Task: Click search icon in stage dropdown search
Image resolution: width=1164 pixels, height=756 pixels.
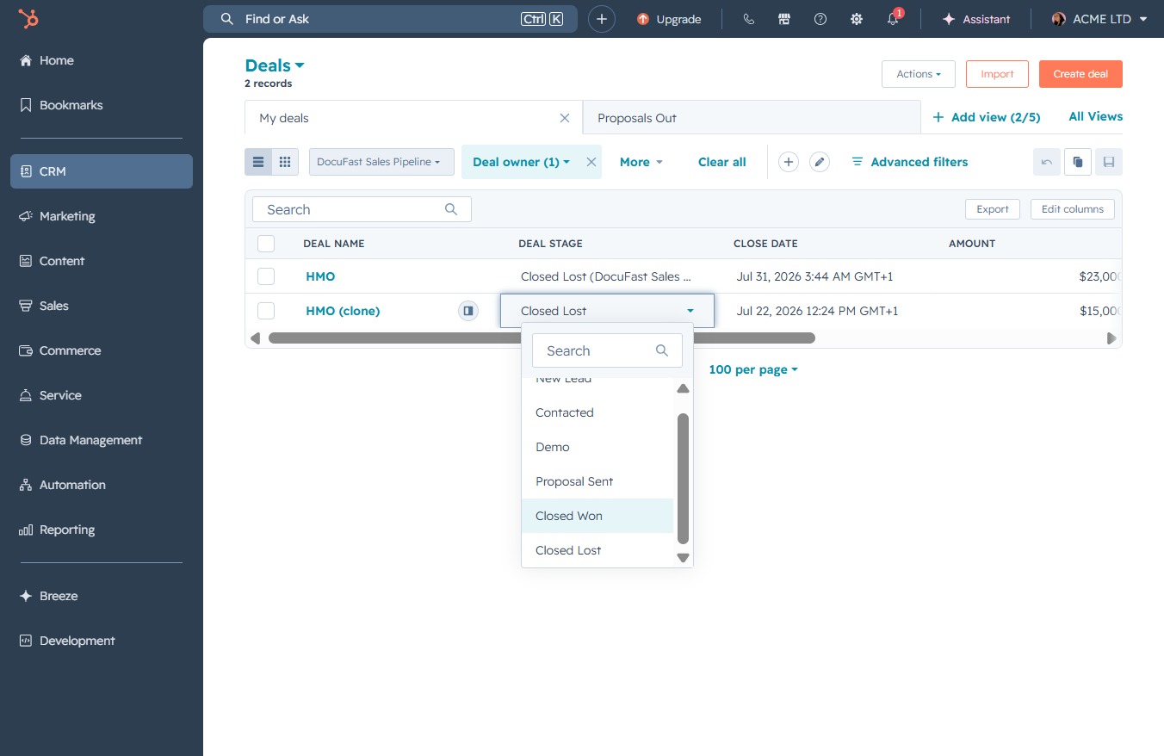Action: (x=662, y=350)
